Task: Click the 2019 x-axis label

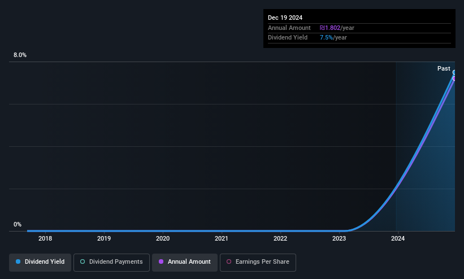Action: click(x=104, y=238)
